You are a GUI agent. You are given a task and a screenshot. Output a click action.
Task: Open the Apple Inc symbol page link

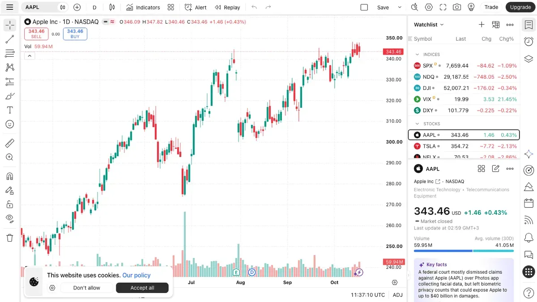coord(427,182)
